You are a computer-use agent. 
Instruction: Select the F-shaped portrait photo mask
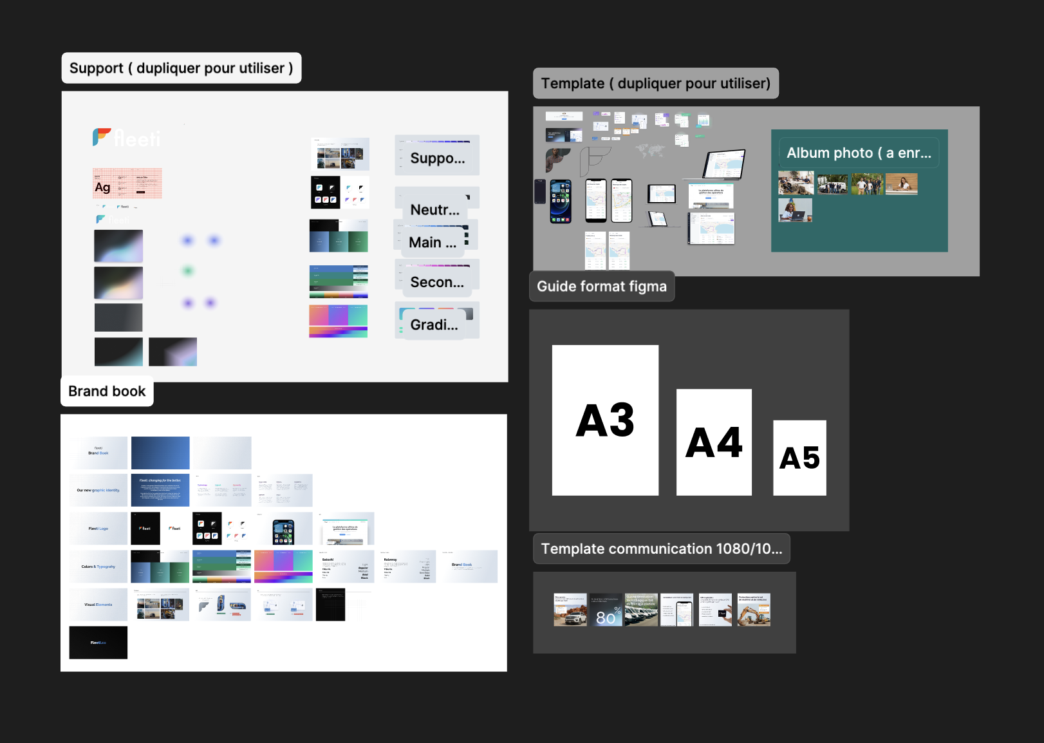click(x=557, y=159)
